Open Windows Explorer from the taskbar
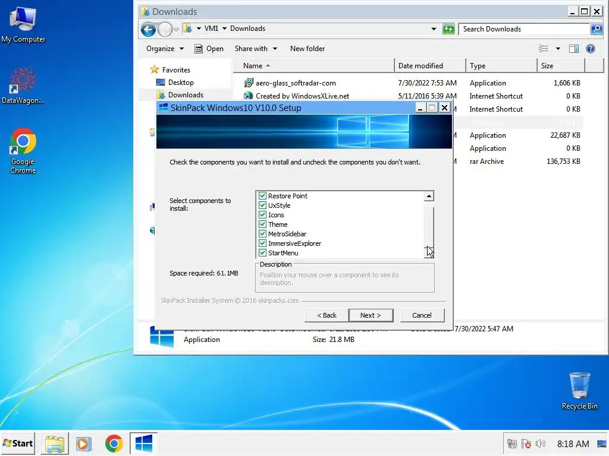Image resolution: width=609 pixels, height=456 pixels. [x=55, y=444]
